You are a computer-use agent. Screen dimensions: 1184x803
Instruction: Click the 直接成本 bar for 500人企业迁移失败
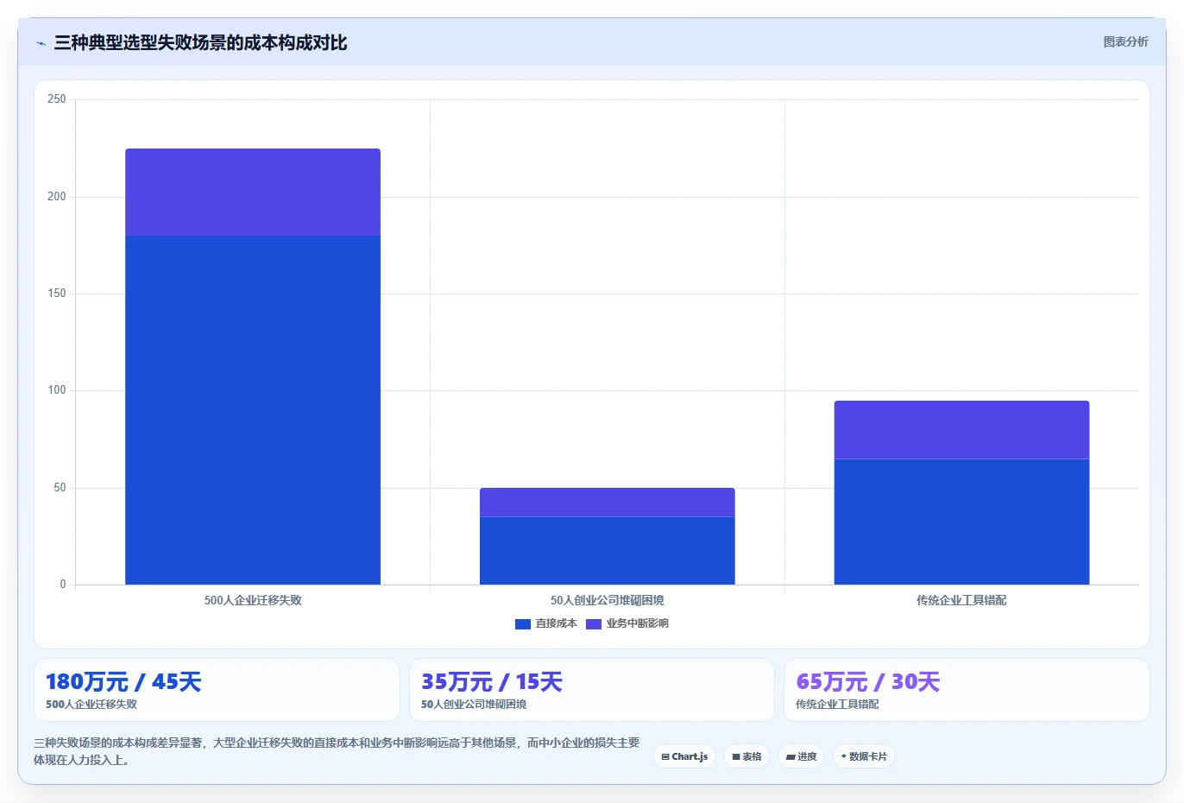point(253,410)
